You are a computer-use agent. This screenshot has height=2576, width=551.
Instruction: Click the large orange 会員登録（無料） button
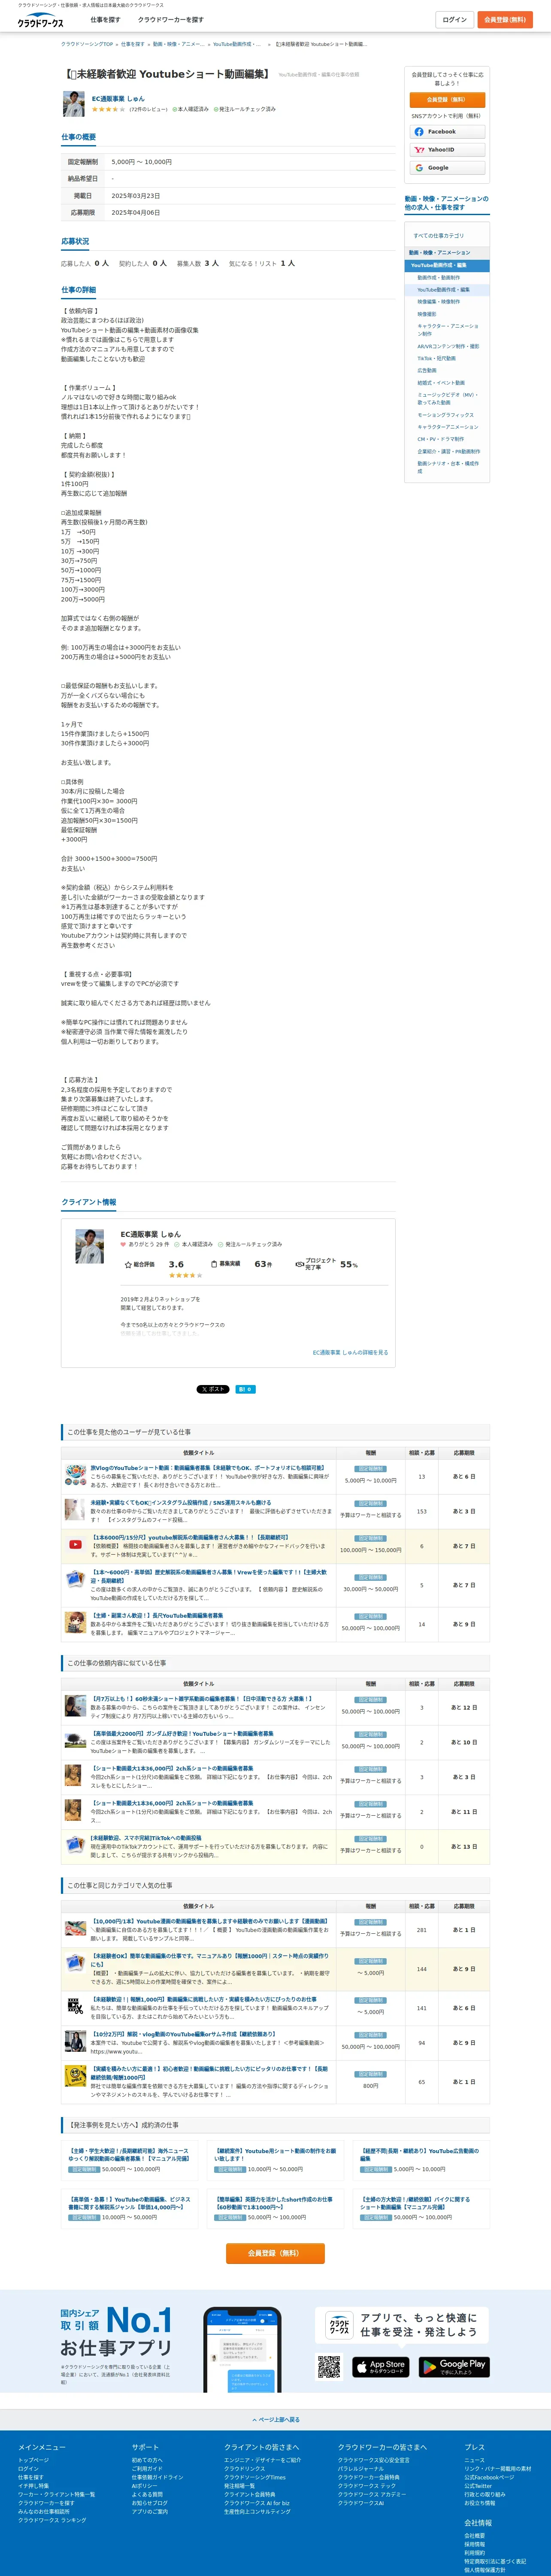(x=275, y=2253)
